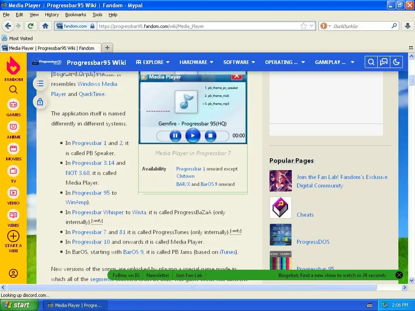Open the Video icon in Fandom sidebar
The height and width of the screenshot is (311, 415).
point(13,193)
